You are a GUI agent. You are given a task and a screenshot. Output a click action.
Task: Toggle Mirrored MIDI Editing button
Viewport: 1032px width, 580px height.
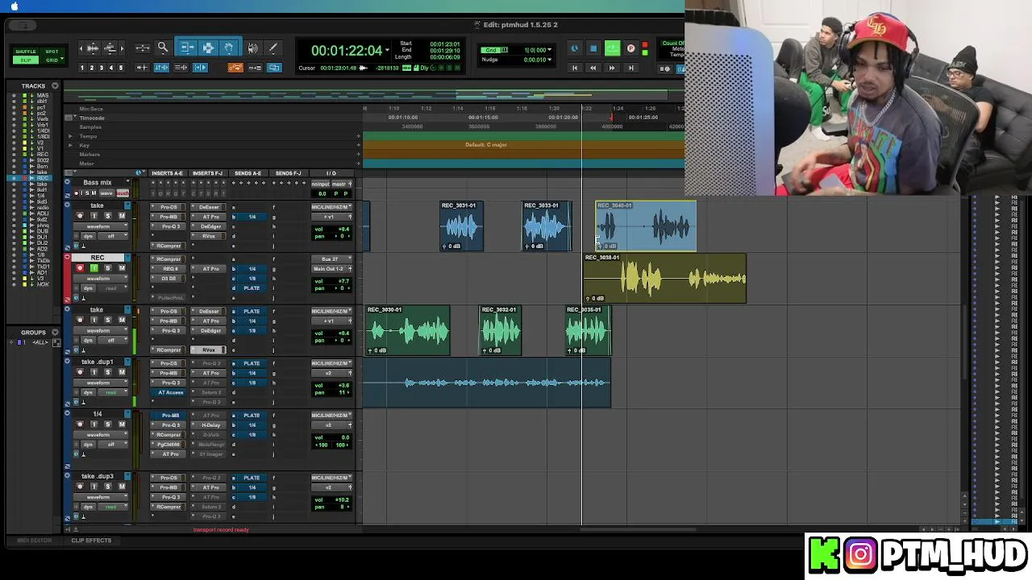[255, 68]
